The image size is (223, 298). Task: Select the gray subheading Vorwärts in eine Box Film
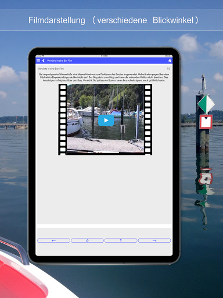pyautogui.click(x=51, y=69)
